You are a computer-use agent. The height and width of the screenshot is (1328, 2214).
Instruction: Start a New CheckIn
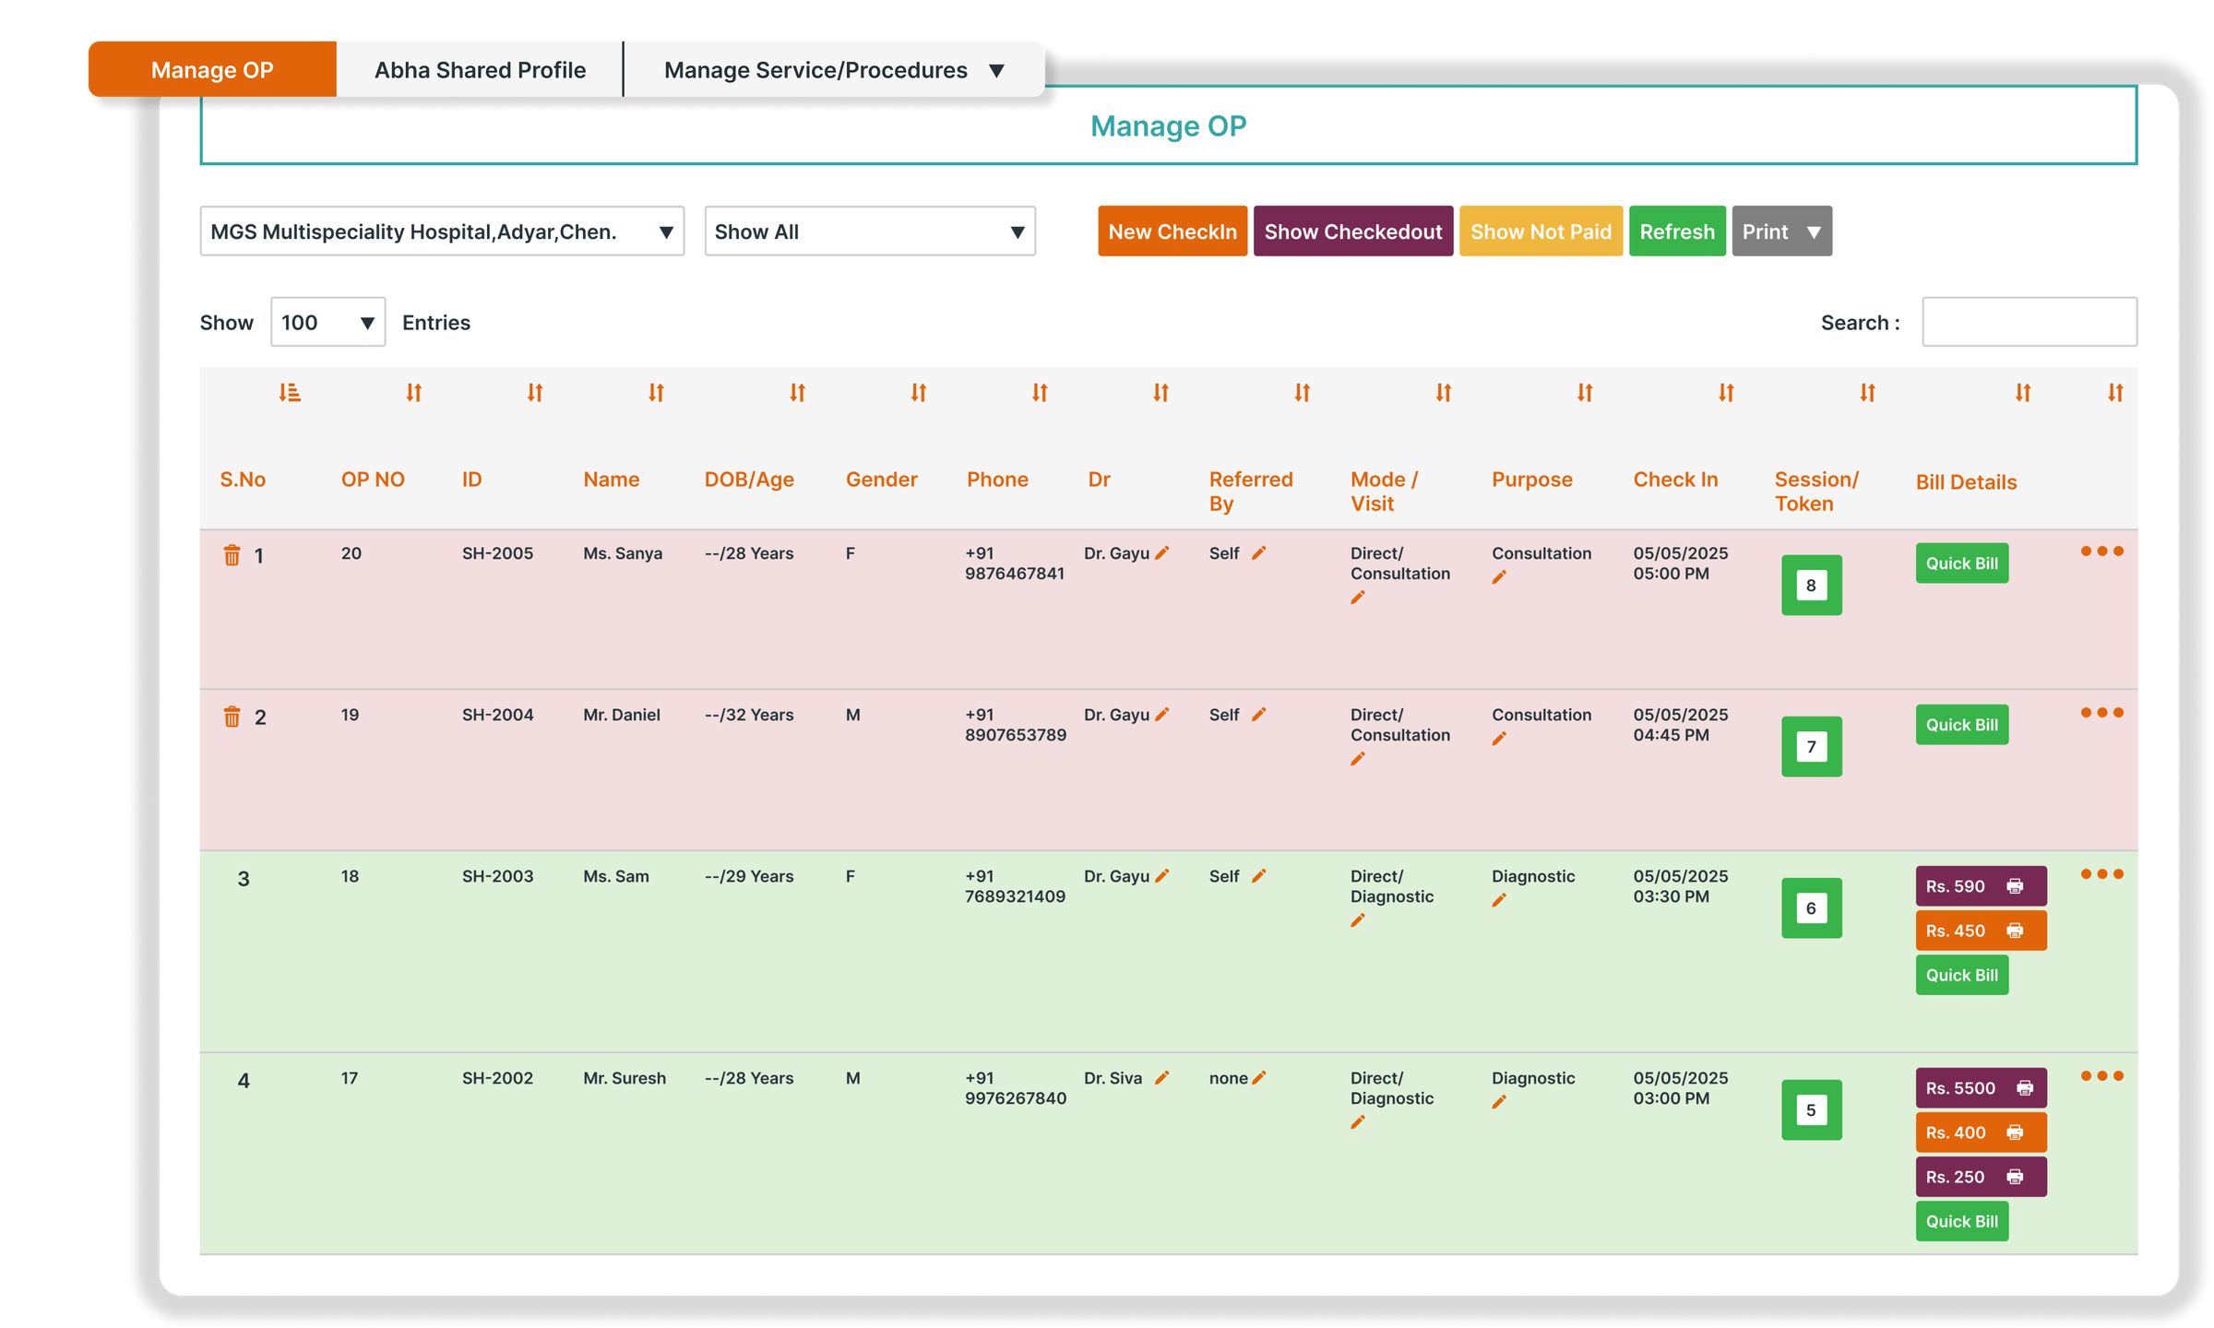pos(1172,231)
